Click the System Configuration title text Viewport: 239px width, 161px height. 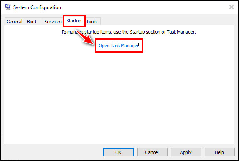tap(37, 7)
